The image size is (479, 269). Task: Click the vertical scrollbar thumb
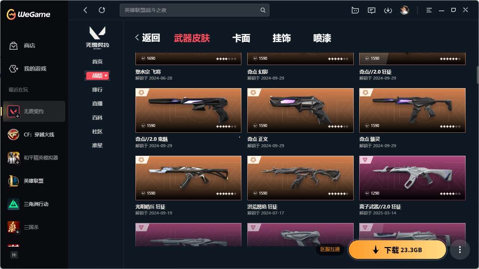click(478, 75)
